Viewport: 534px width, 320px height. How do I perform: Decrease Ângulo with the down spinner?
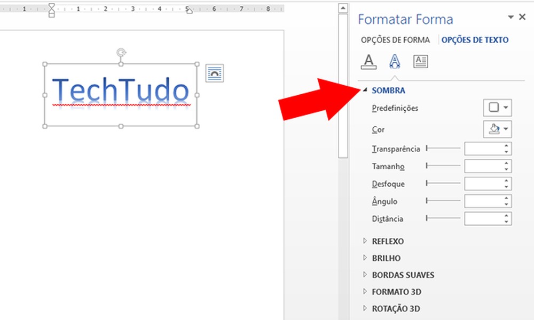tap(506, 204)
